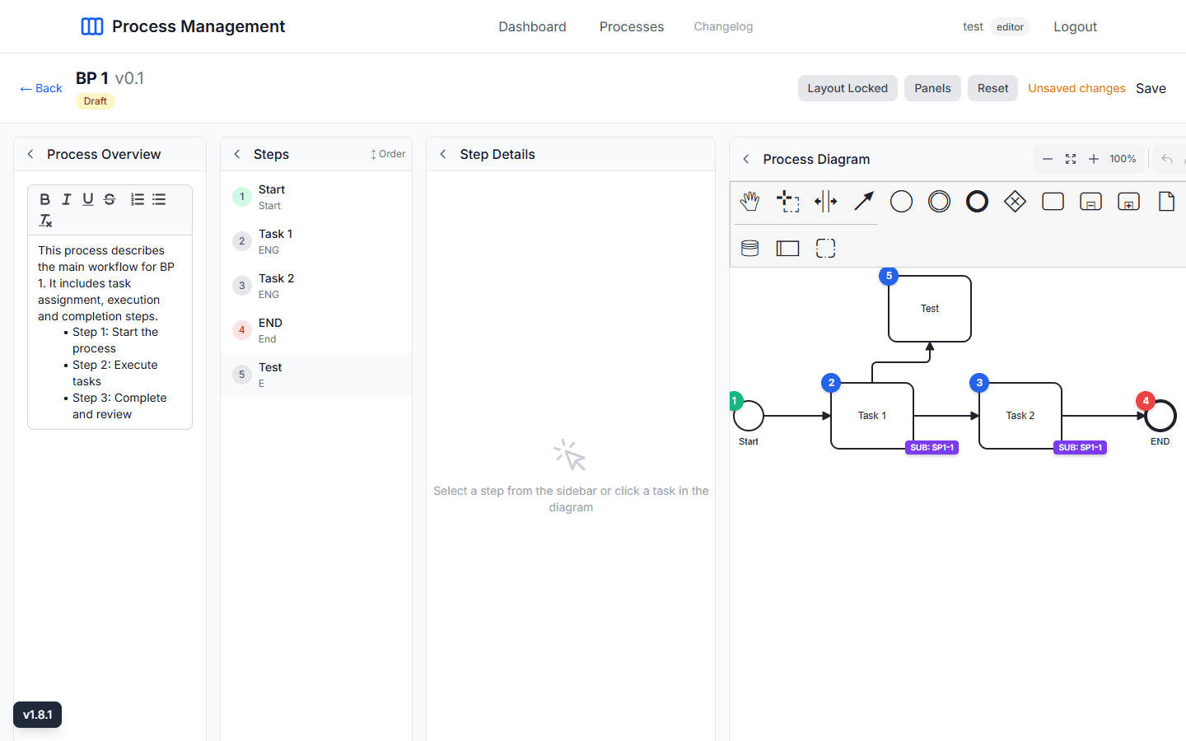Collapse the Process Diagram panel
The height and width of the screenshot is (741, 1186).
pyautogui.click(x=746, y=159)
